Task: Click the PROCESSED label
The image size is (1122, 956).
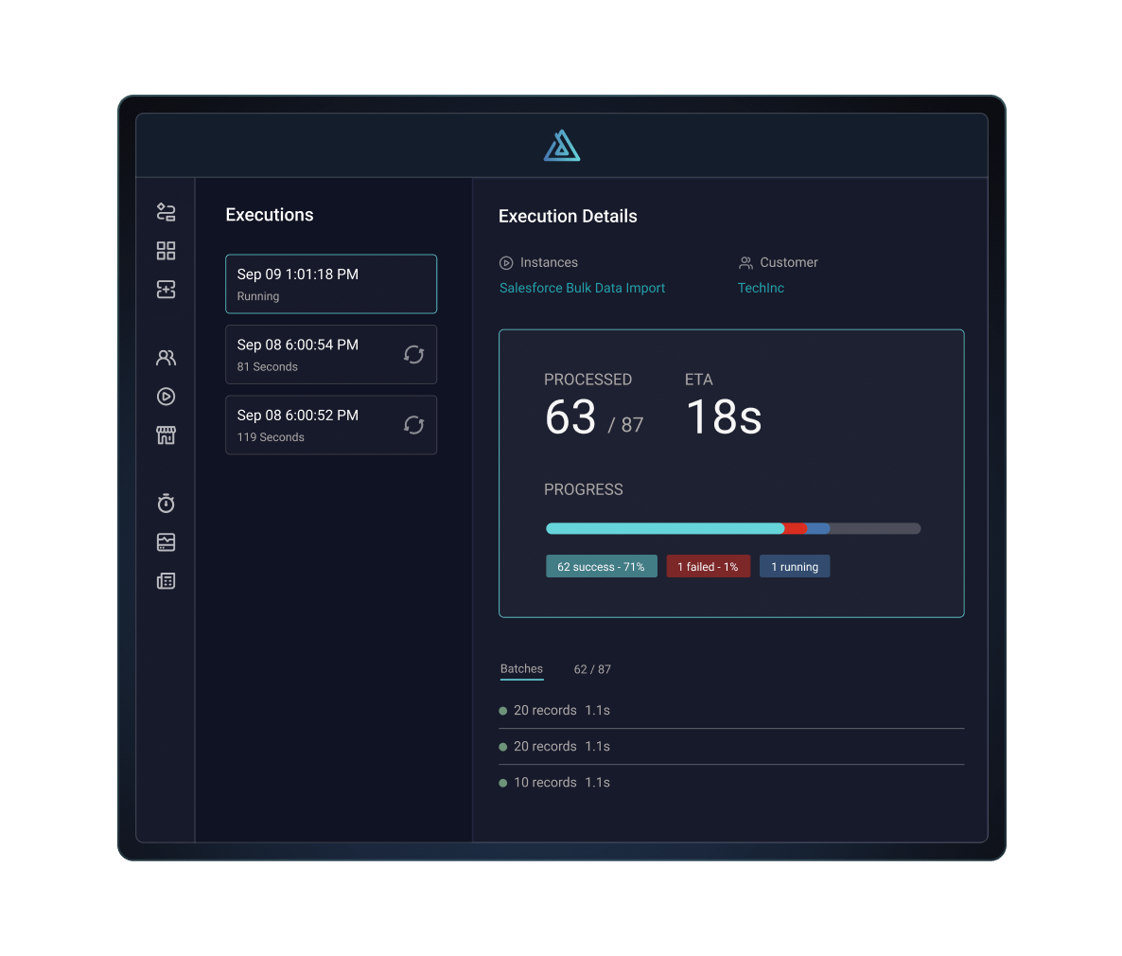Action: 588,380
